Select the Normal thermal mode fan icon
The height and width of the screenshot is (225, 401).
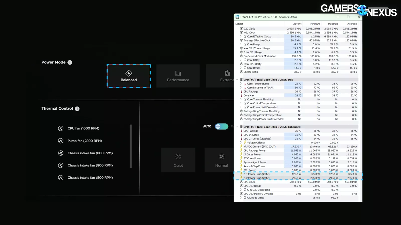[222, 157]
